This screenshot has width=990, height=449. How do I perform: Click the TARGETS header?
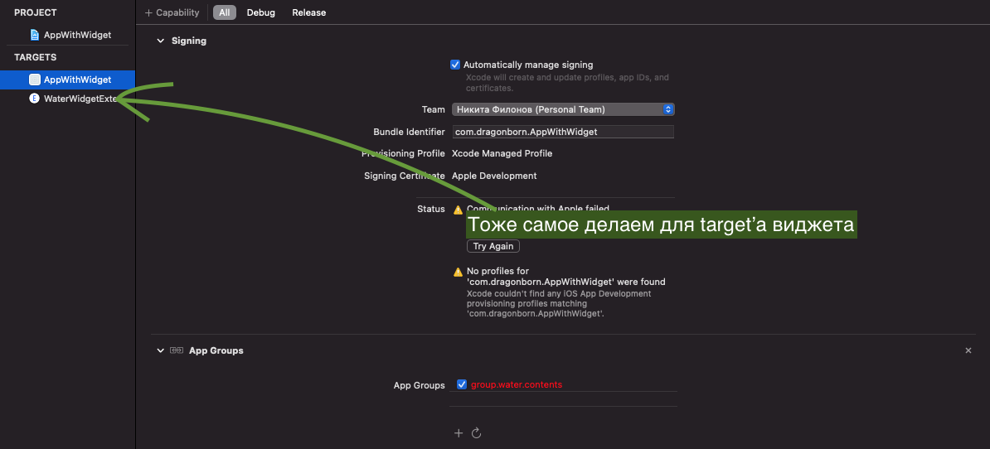click(36, 57)
